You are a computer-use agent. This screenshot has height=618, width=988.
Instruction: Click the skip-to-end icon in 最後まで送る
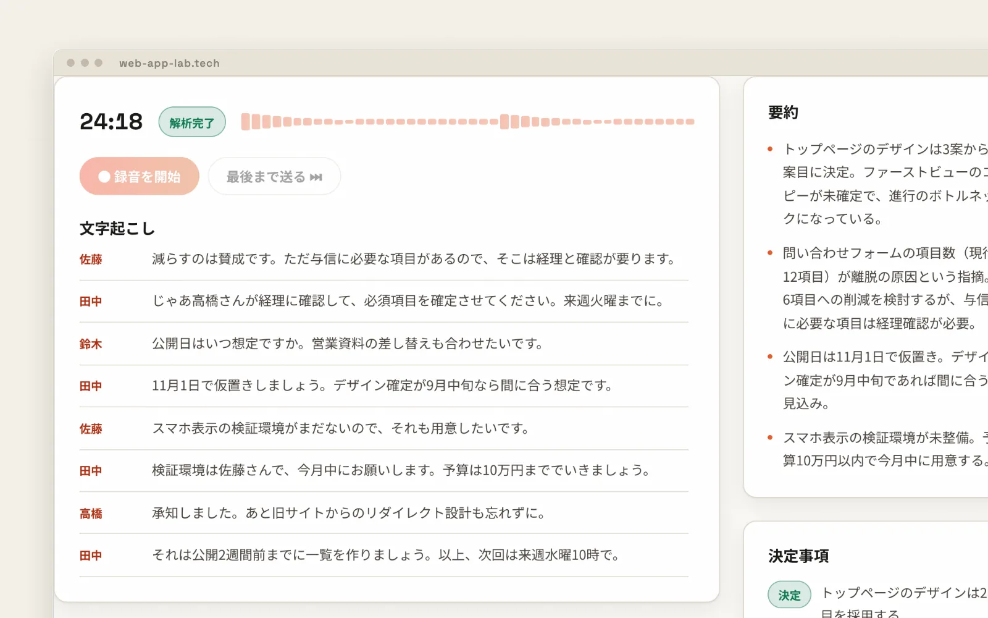point(316,177)
